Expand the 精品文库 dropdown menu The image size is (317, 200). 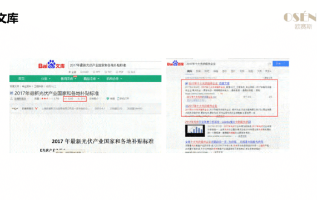coord(91,78)
